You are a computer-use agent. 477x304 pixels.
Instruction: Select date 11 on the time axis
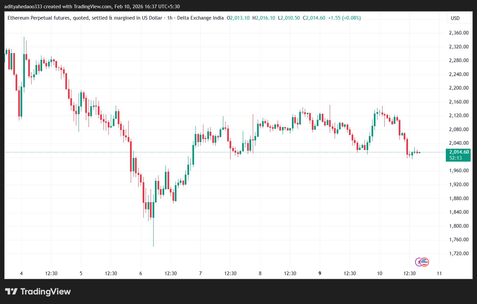pos(439,273)
